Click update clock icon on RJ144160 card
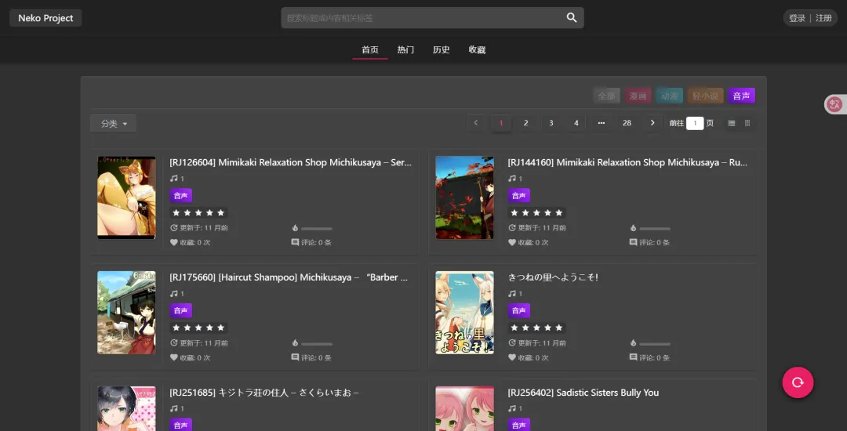 coord(512,227)
